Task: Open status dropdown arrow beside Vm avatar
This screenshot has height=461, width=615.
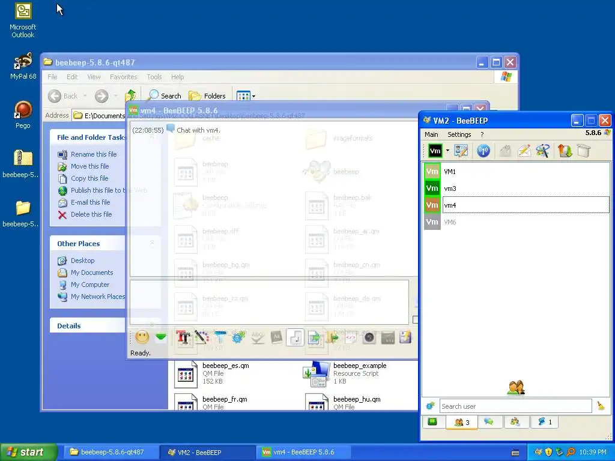Action: (x=447, y=151)
